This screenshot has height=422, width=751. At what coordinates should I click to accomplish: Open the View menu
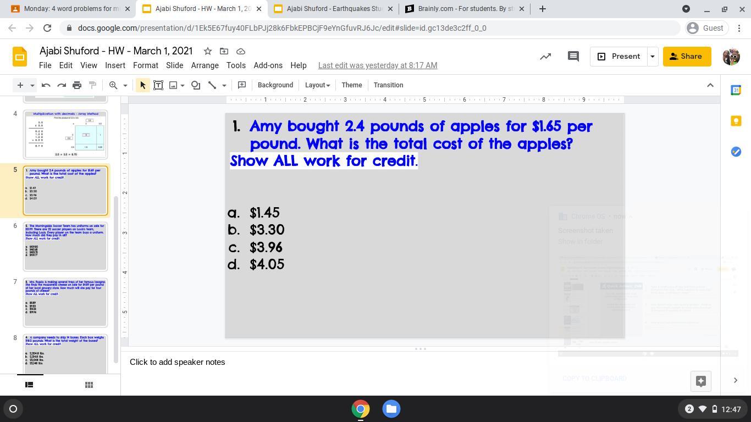coord(89,65)
